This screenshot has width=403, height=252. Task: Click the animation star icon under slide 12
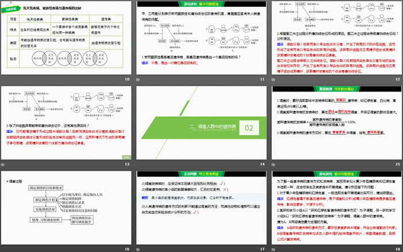click(x=273, y=79)
